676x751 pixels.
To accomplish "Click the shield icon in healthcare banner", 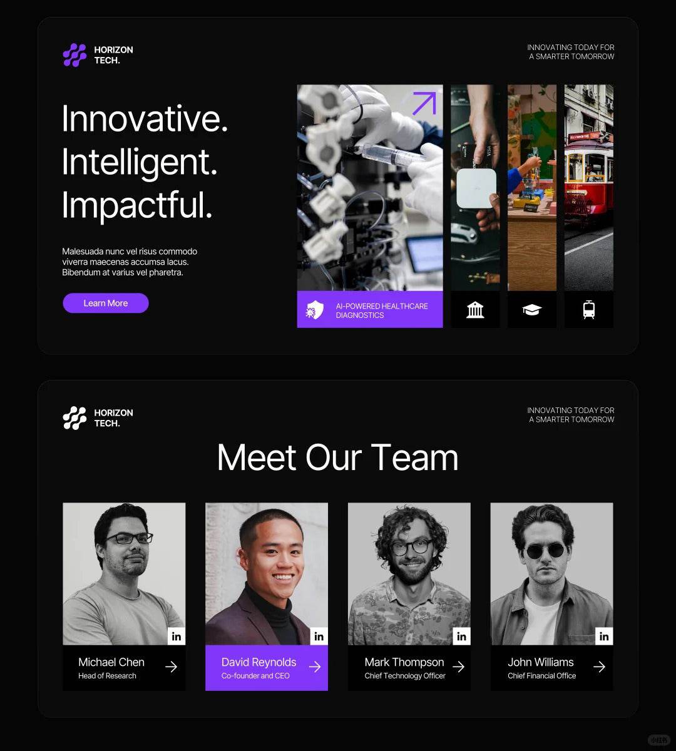I will (314, 310).
